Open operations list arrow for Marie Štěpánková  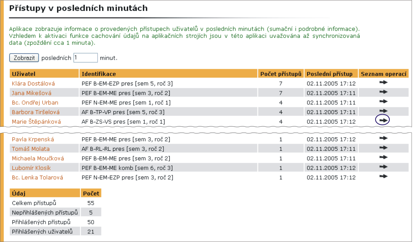(383, 120)
